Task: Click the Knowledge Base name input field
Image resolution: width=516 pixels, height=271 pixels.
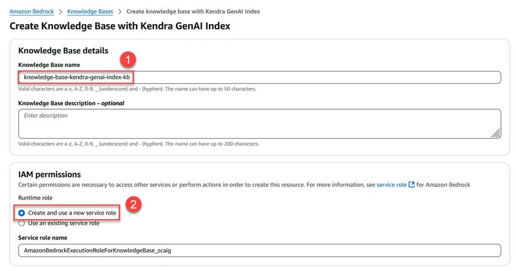Action: tap(260, 77)
